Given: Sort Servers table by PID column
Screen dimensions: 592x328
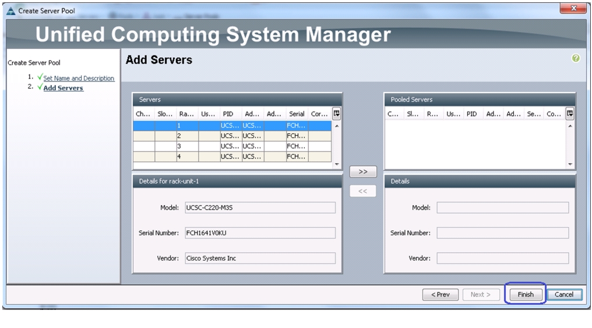Looking at the screenshot, I should point(228,114).
